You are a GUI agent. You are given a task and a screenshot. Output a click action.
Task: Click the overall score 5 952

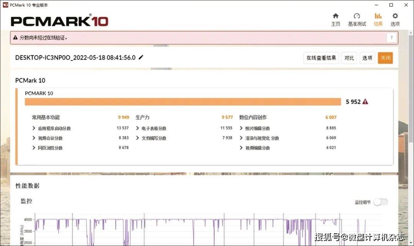point(353,102)
